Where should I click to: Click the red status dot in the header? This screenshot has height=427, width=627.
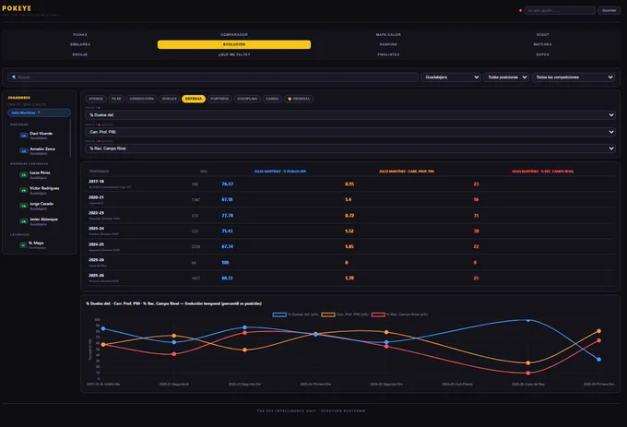coord(520,10)
